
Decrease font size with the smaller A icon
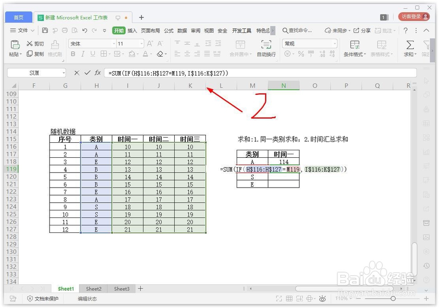160,43
